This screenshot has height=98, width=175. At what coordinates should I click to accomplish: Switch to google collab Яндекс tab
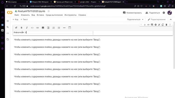click(89, 2)
